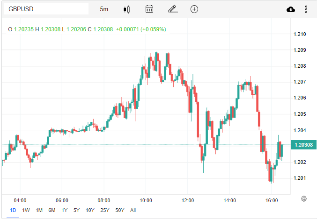Open the 5m timeframe interval dropdown
The height and width of the screenshot is (219, 317).
pyautogui.click(x=104, y=9)
